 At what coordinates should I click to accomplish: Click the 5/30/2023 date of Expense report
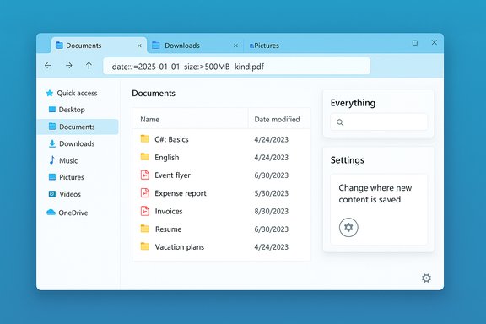tap(271, 193)
